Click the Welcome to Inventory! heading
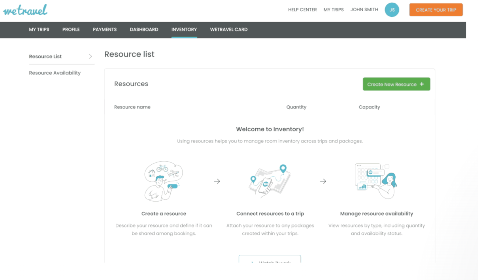The width and height of the screenshot is (478, 280). pyautogui.click(x=270, y=129)
